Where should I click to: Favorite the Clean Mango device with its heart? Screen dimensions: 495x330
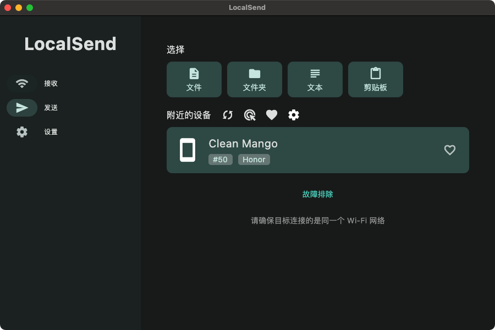pos(450,150)
